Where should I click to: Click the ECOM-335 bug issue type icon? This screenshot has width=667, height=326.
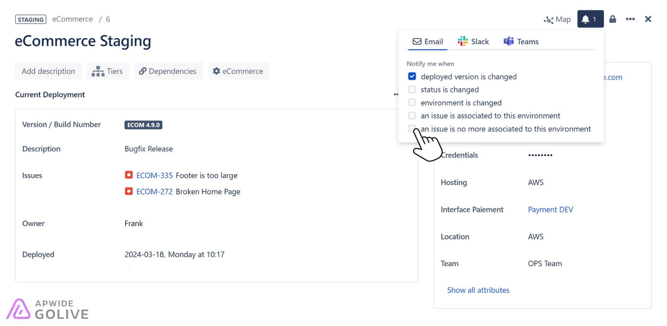[x=129, y=175]
